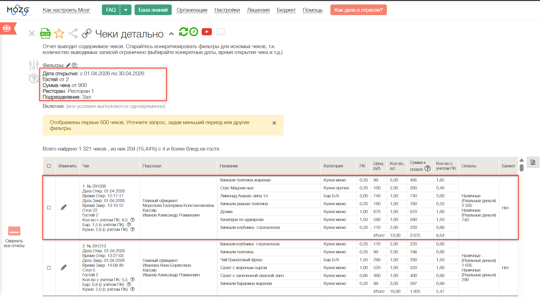Viewport: 540px width, 298px height.
Task: Click Морозова Екатерина Константиновна staff name
Action: pyautogui.click(x=178, y=206)
